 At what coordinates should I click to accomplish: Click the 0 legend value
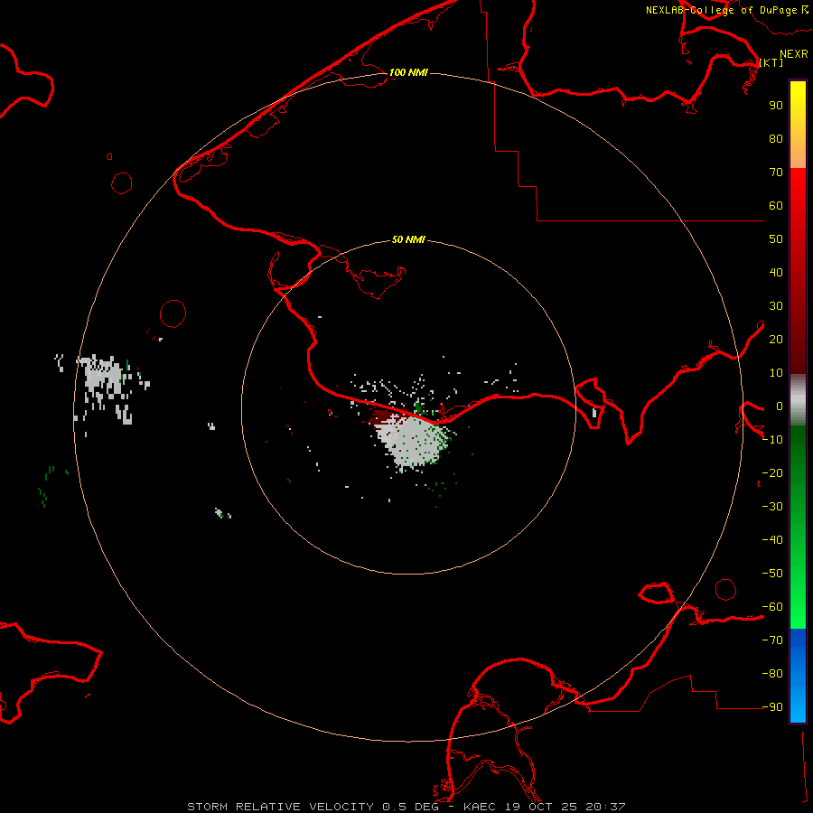(x=780, y=406)
